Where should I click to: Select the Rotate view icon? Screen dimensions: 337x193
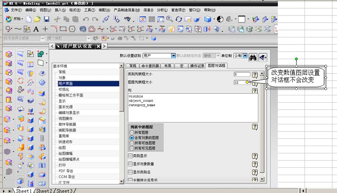pyautogui.click(x=179, y=19)
